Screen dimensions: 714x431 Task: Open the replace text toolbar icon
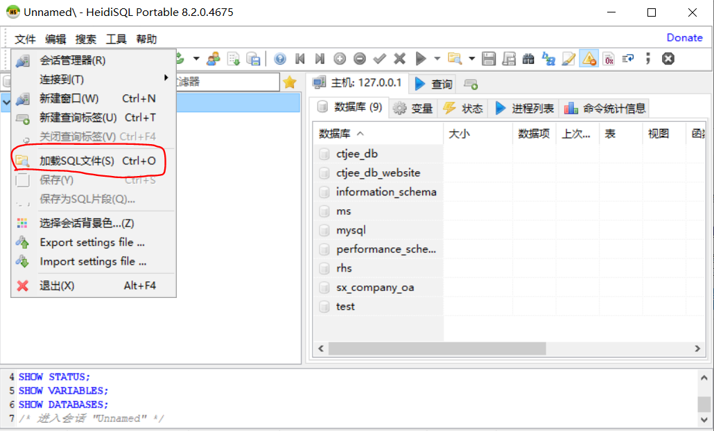tap(549, 59)
